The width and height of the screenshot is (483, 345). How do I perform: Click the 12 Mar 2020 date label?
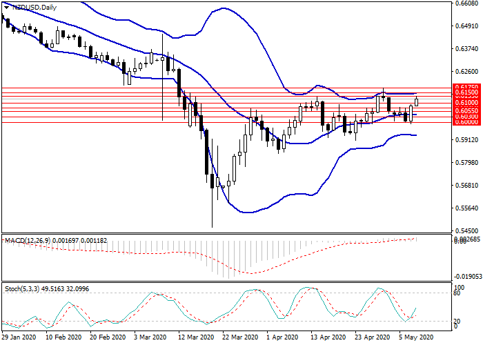click(x=196, y=339)
